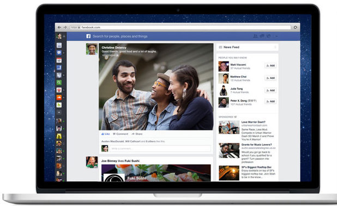This screenshot has height=206, width=337.
Task: Click the Facebook logo in blue bar
Action: point(88,36)
